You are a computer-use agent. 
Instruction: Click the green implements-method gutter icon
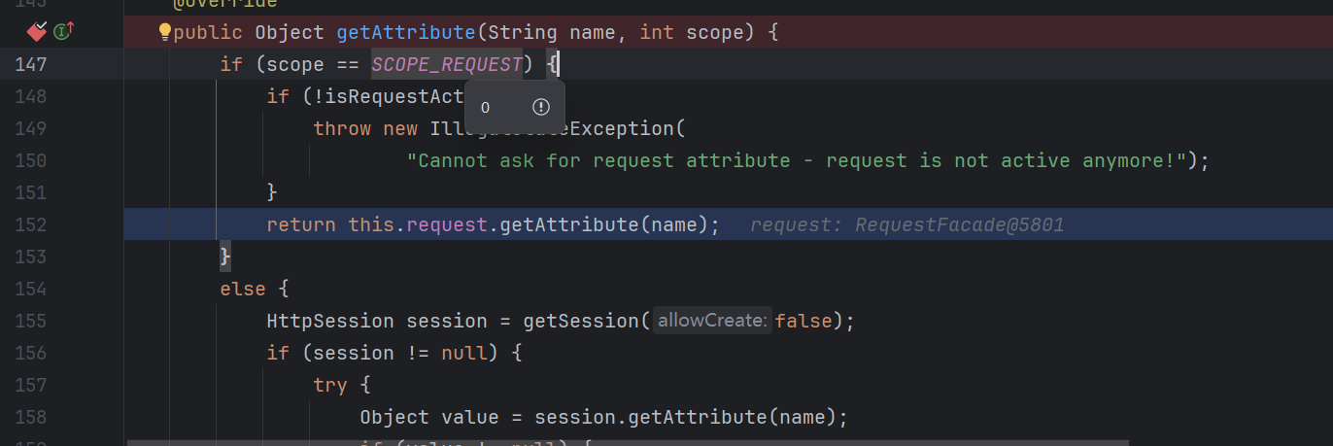[63, 32]
